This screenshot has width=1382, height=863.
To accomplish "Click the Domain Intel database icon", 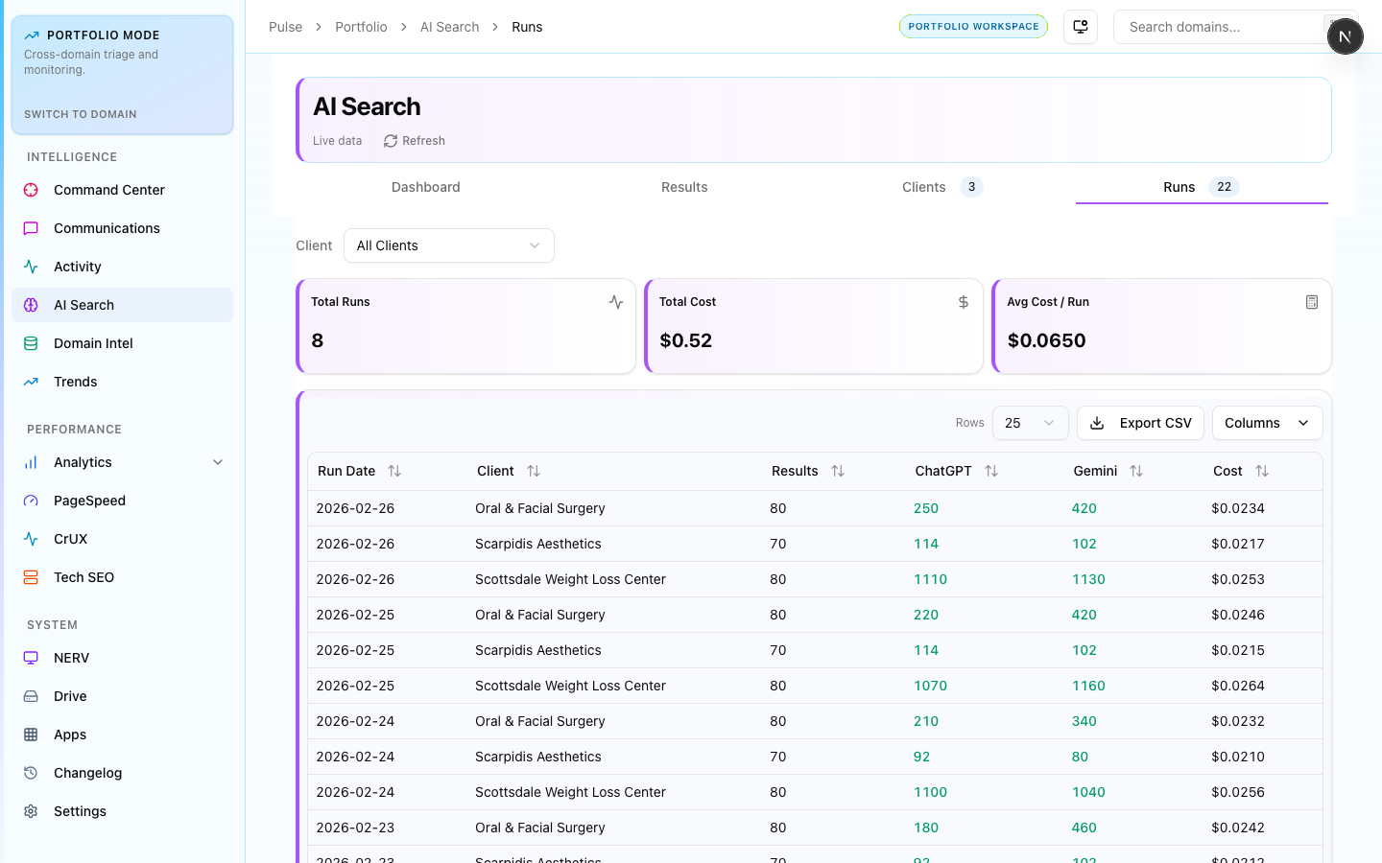I will click(31, 343).
